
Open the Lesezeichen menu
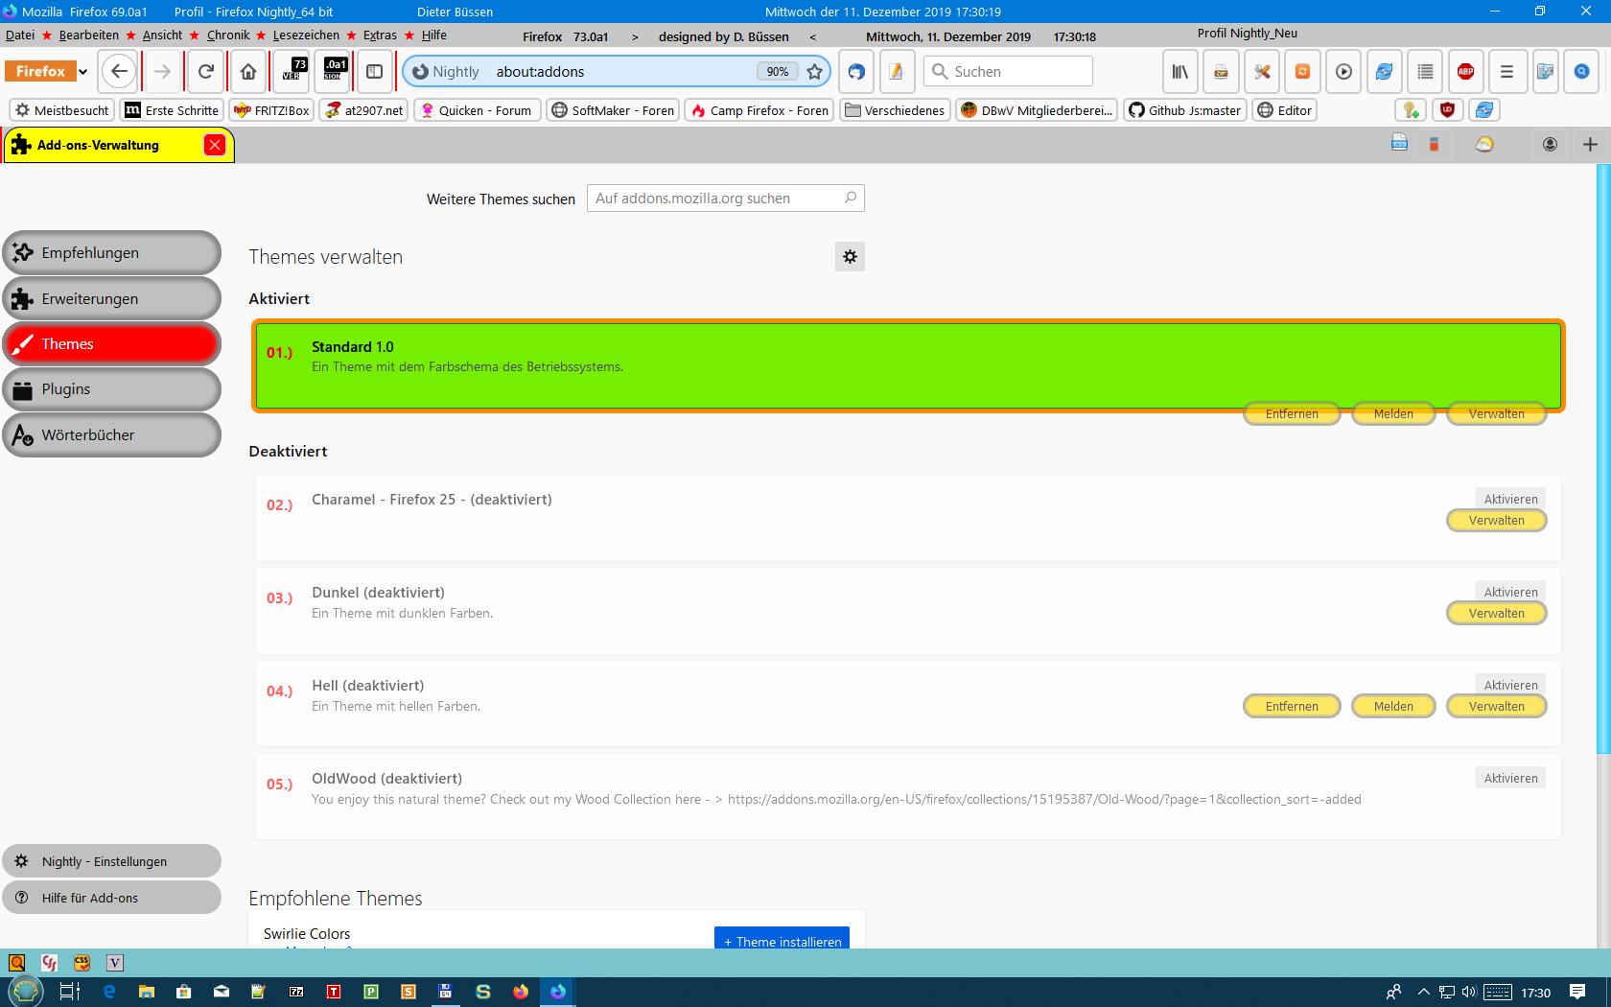[305, 35]
